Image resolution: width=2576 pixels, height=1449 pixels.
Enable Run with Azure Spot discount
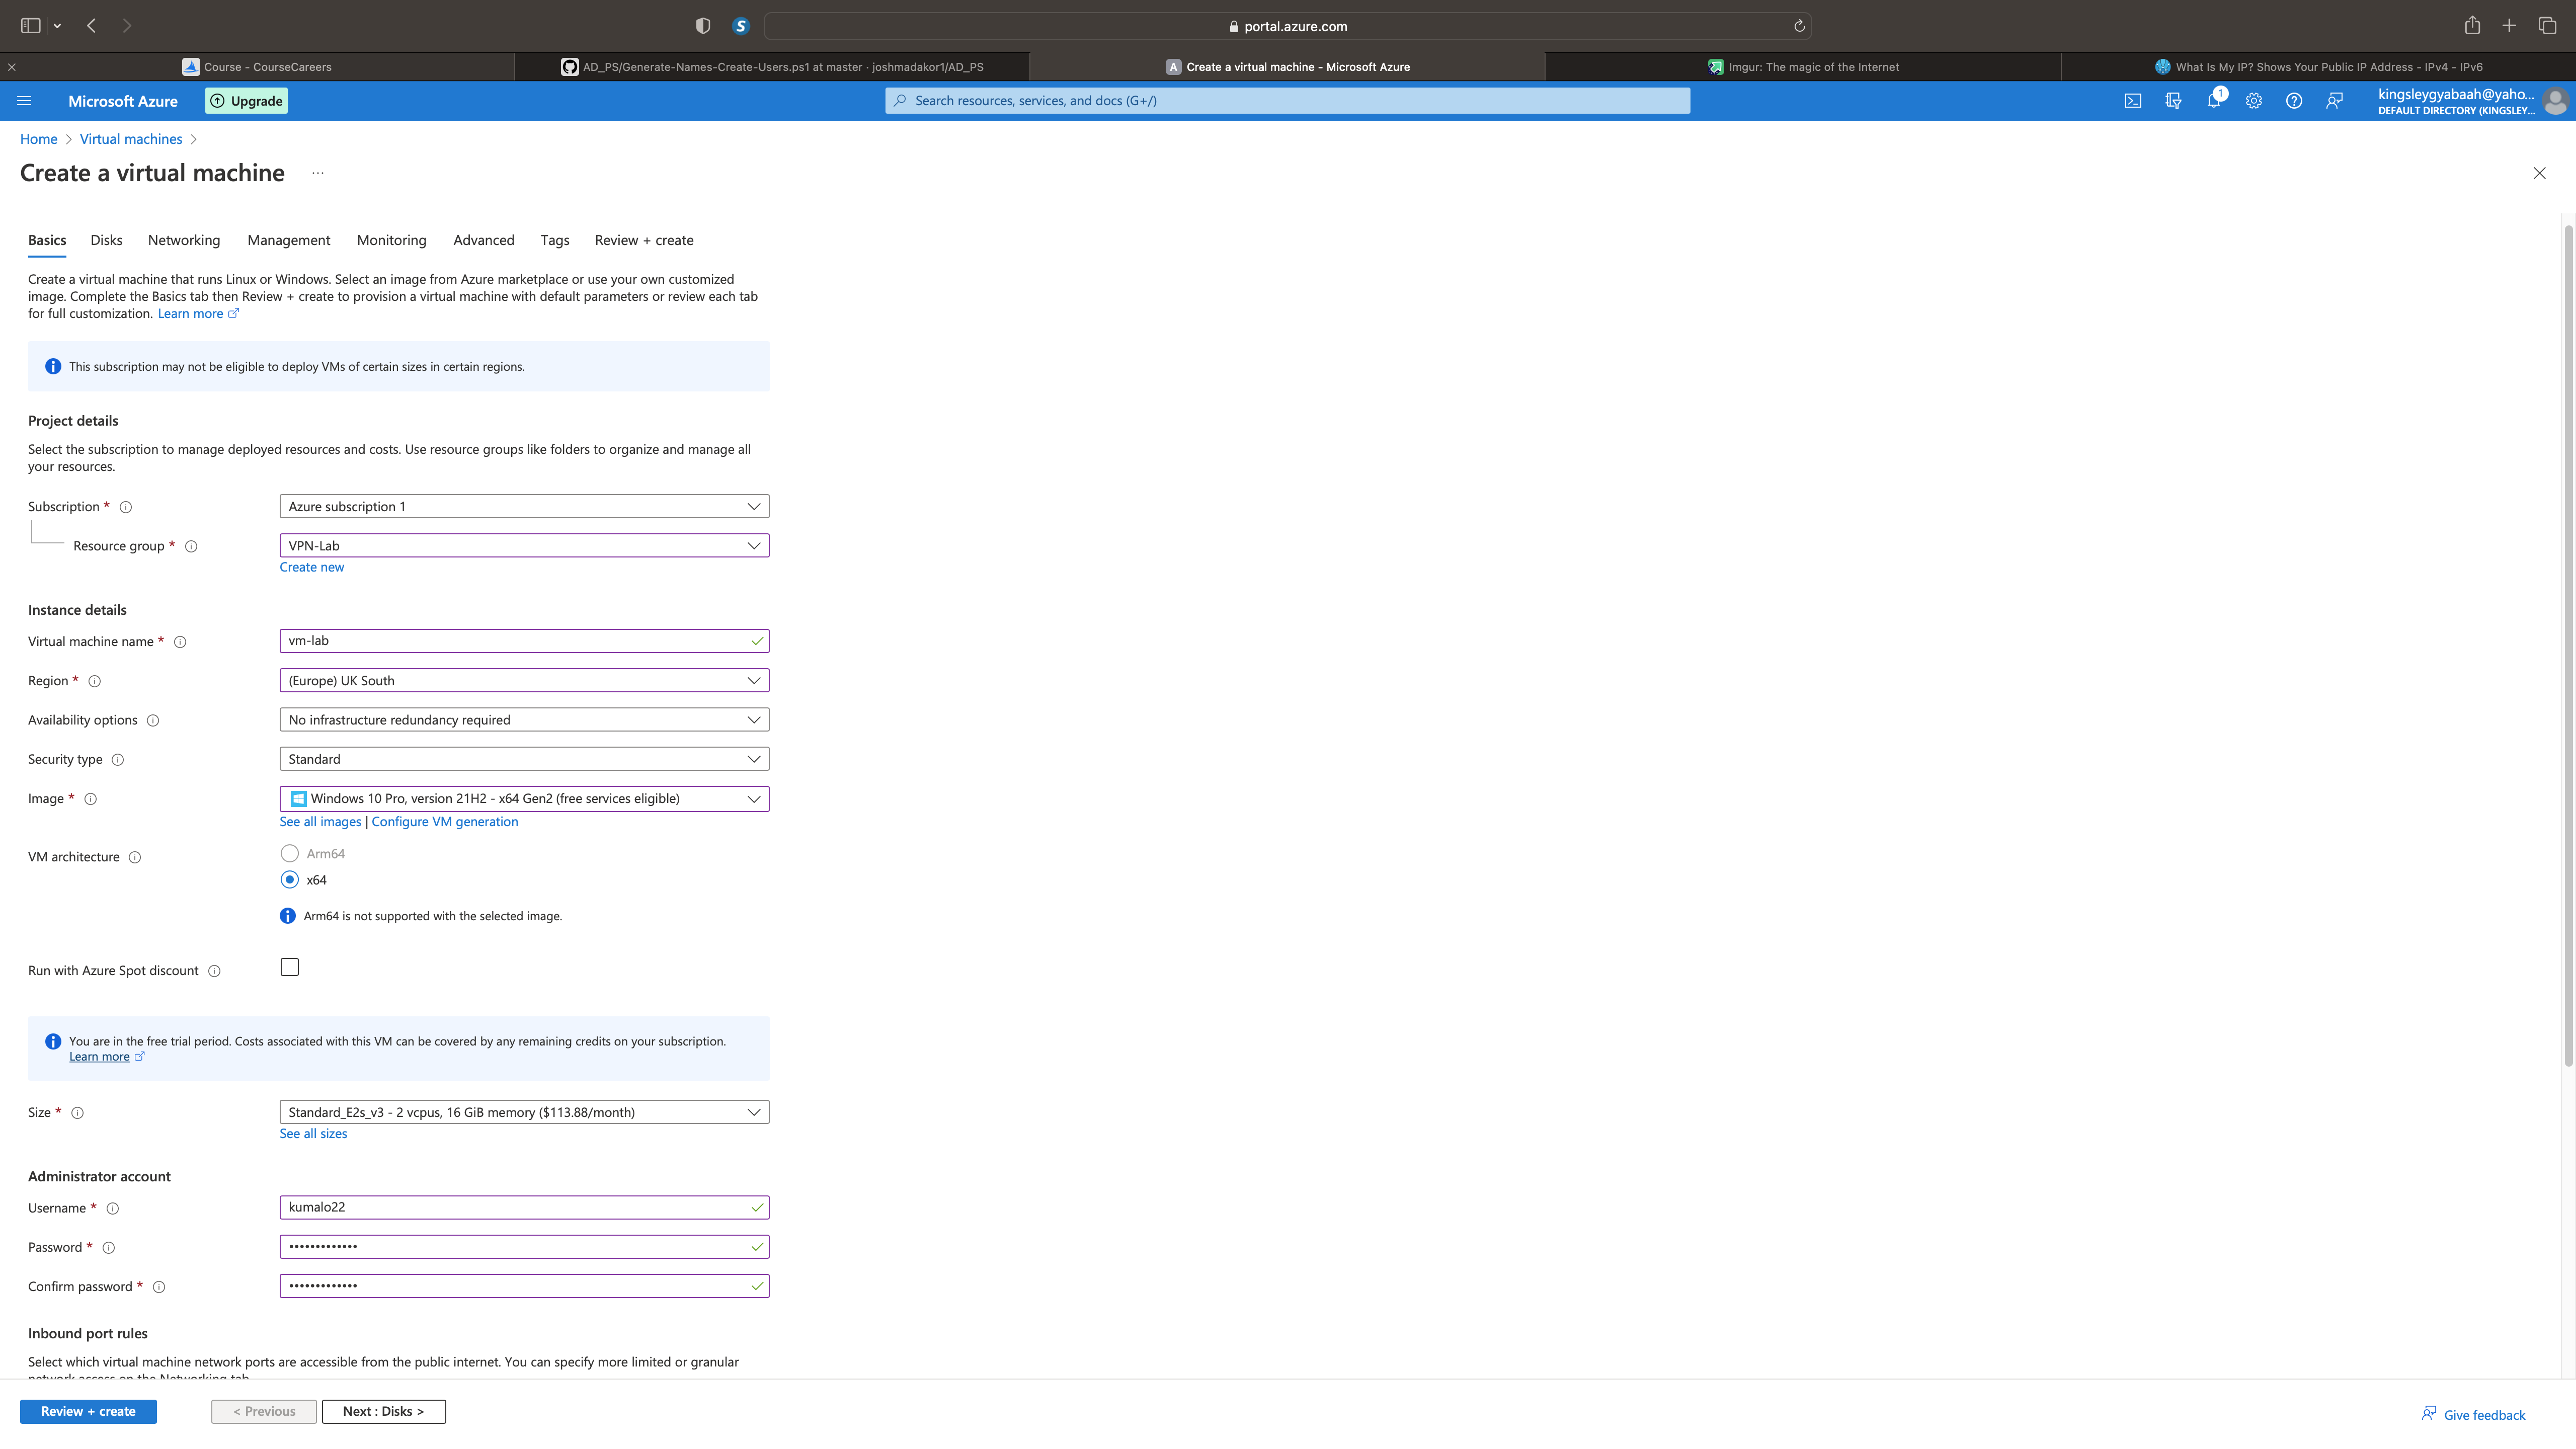[x=290, y=967]
